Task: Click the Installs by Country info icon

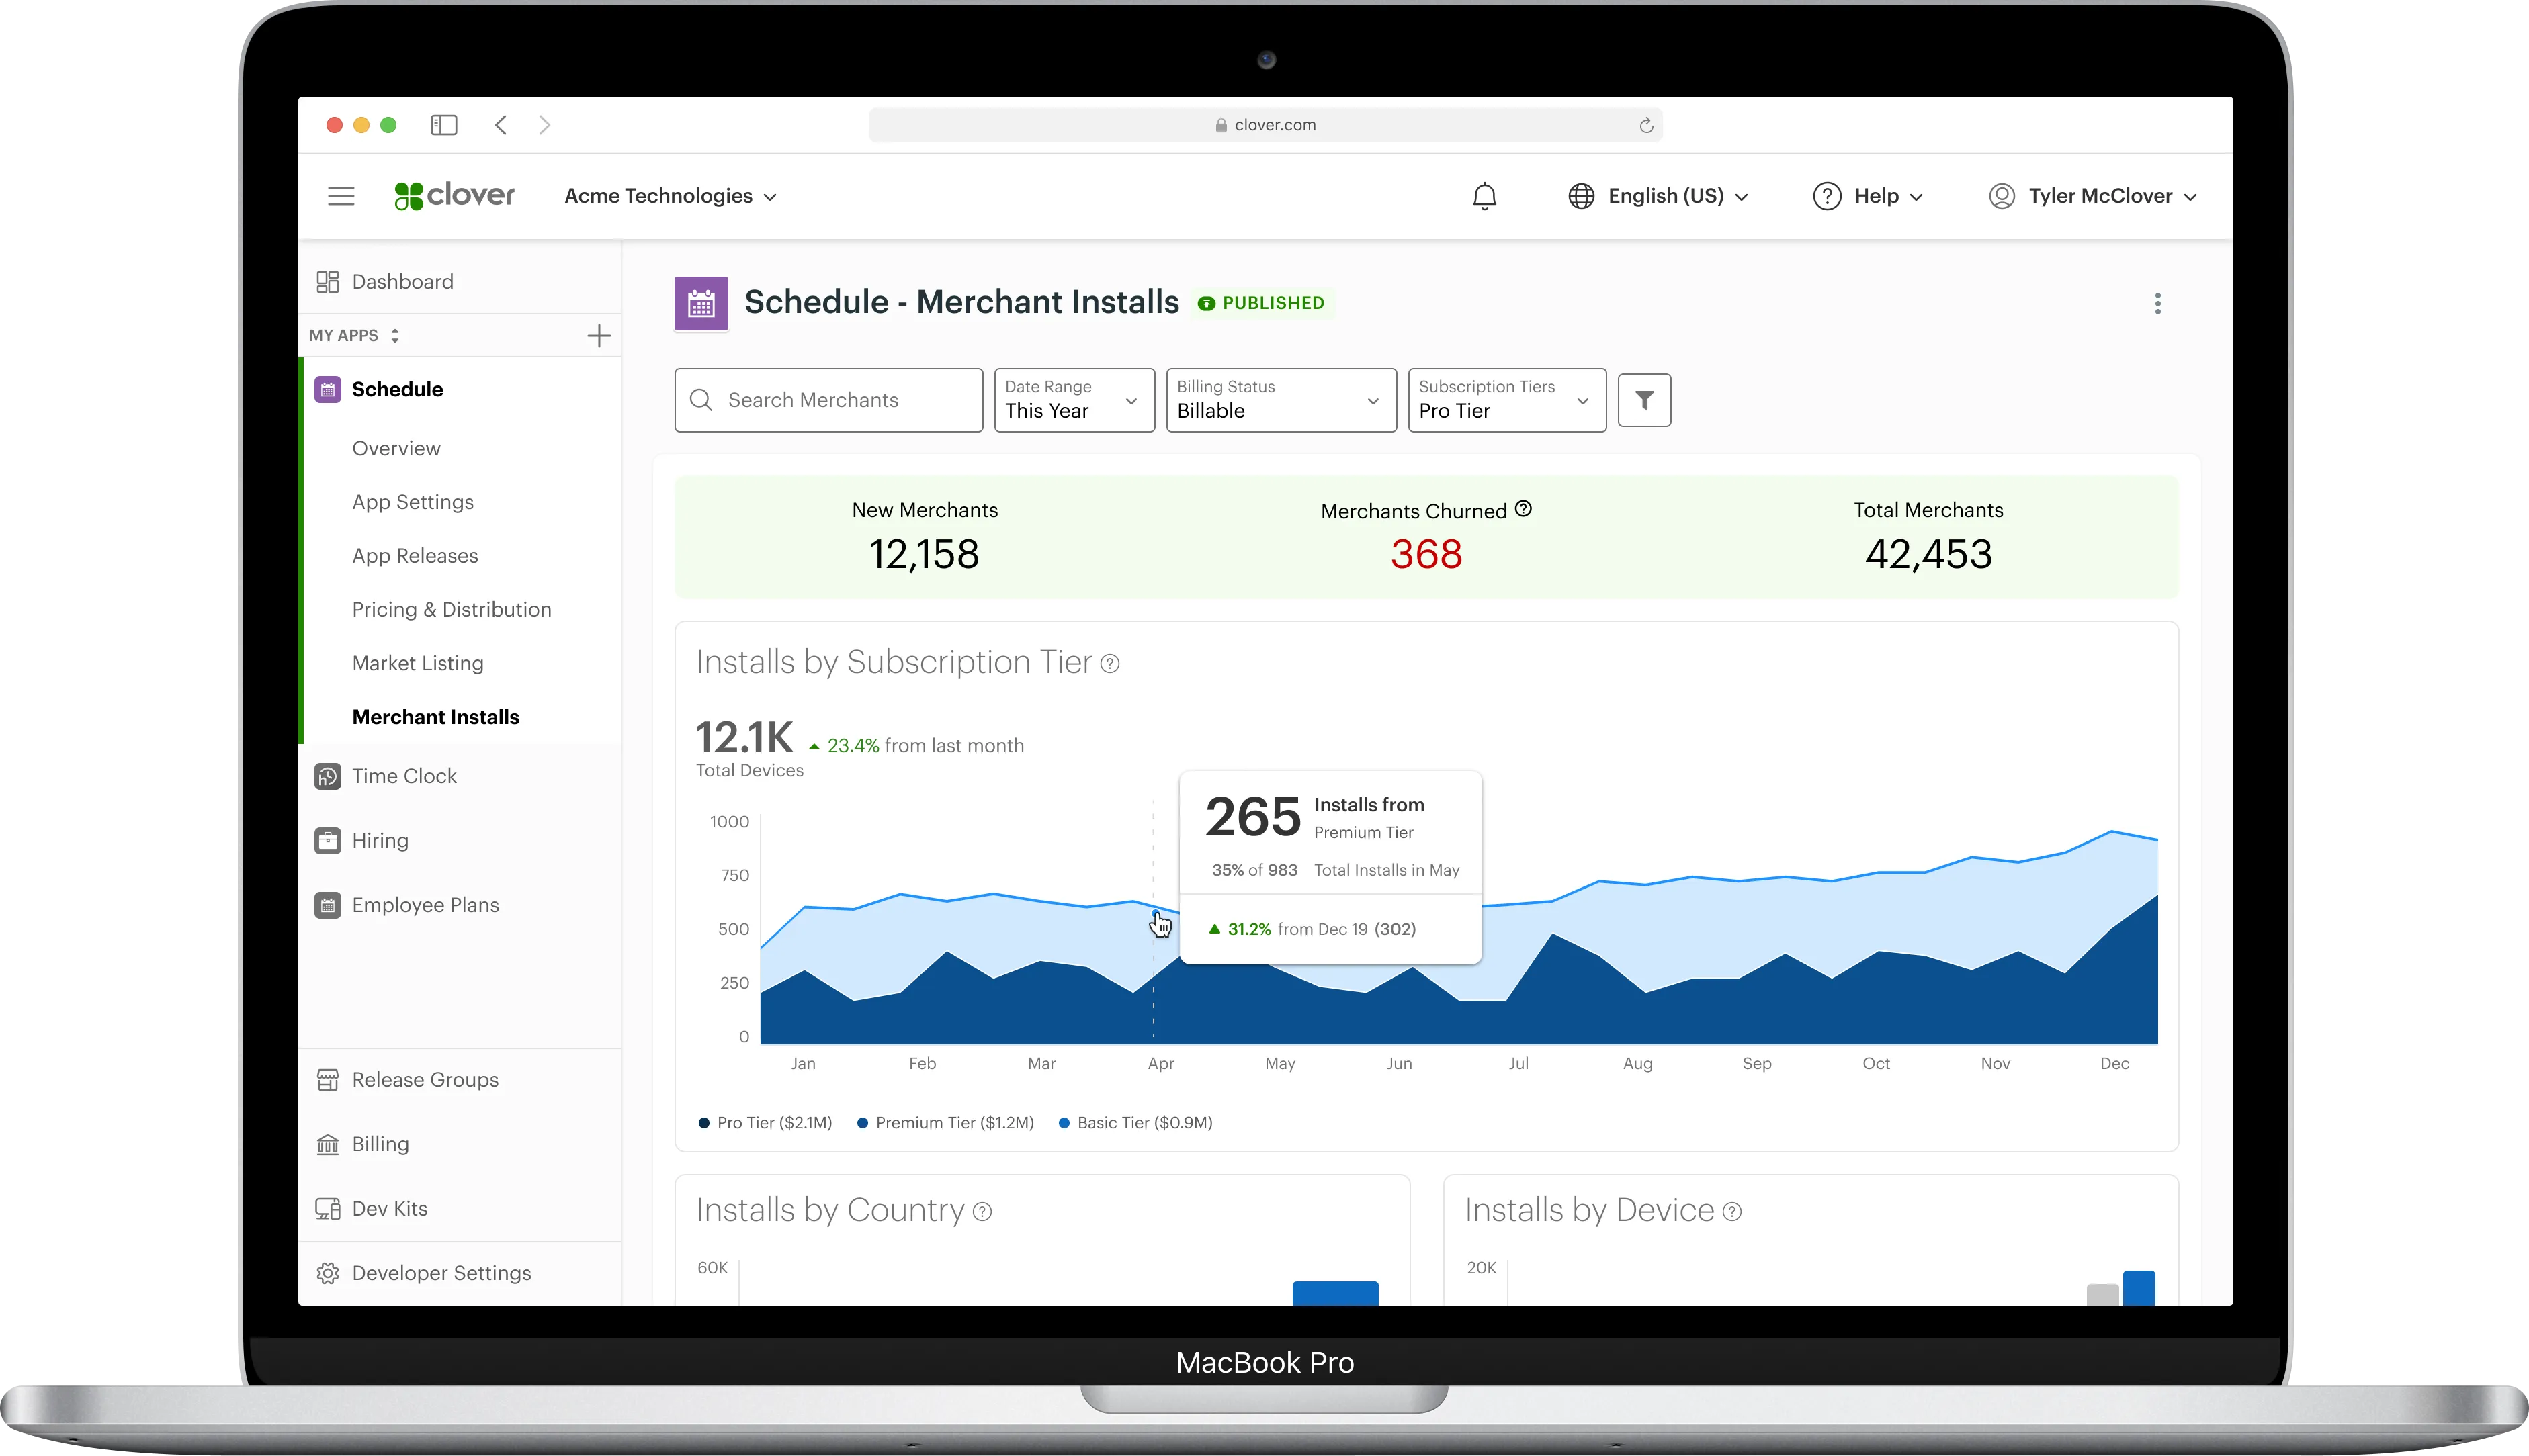Action: [x=982, y=1211]
